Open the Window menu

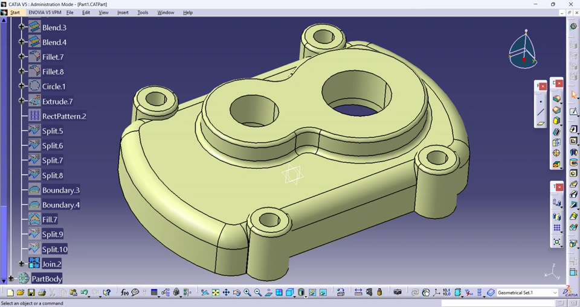166,12
